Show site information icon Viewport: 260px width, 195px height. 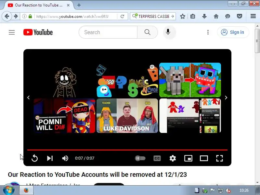coord(24,16)
